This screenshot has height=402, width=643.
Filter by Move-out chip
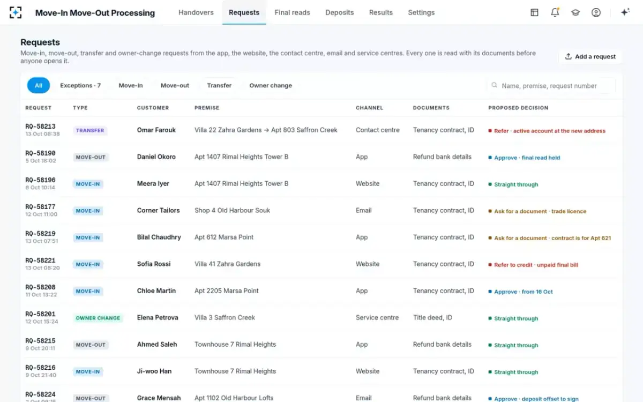[x=175, y=85]
